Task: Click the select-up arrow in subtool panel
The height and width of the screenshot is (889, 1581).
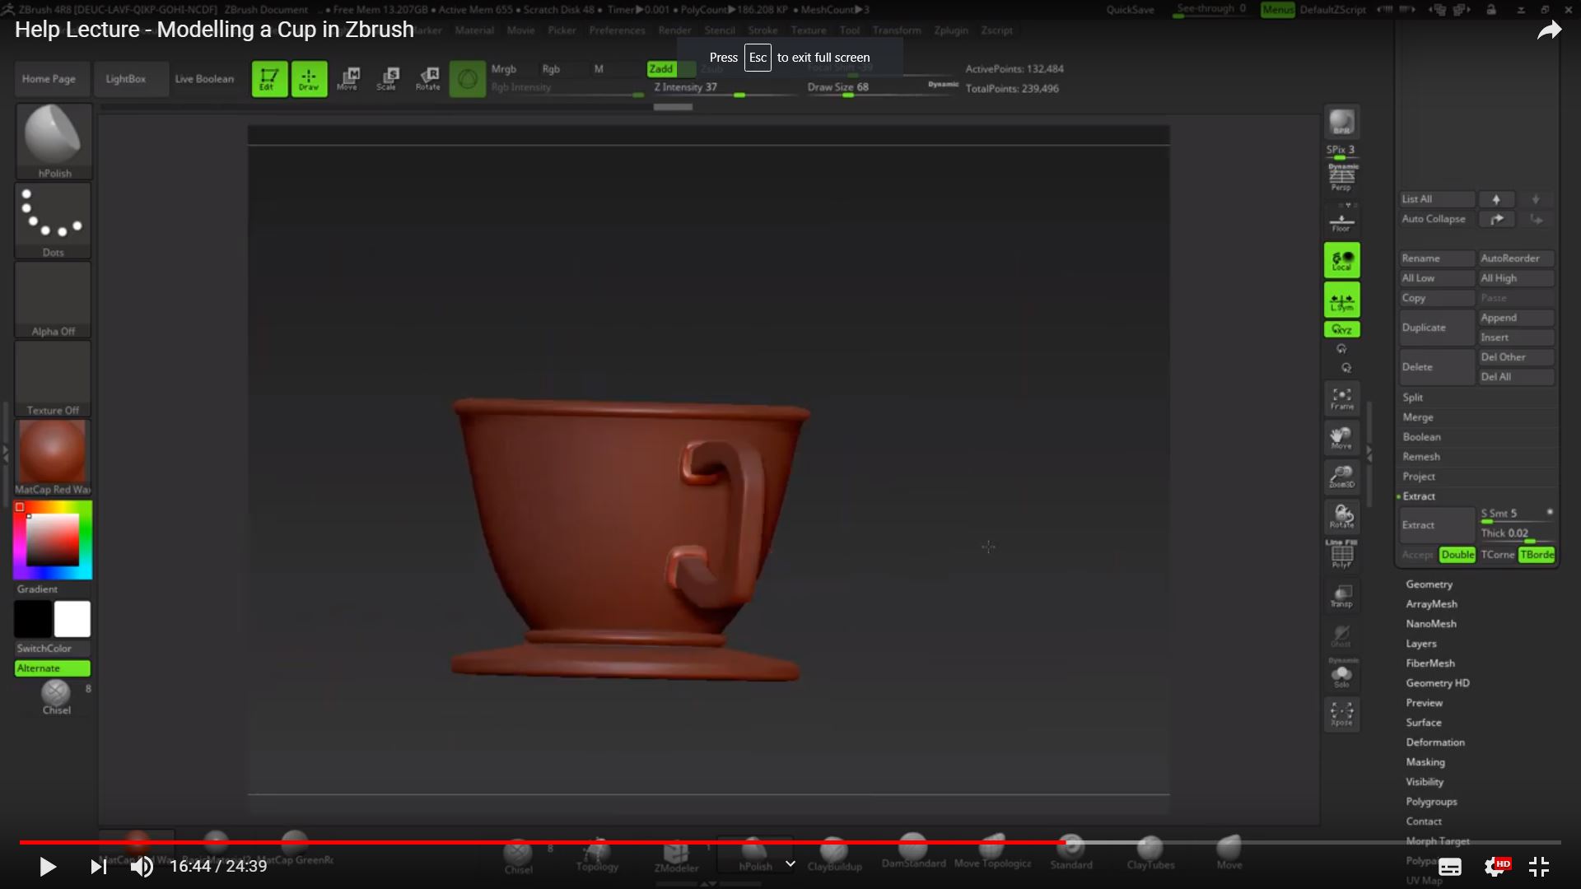Action: coord(1496,199)
